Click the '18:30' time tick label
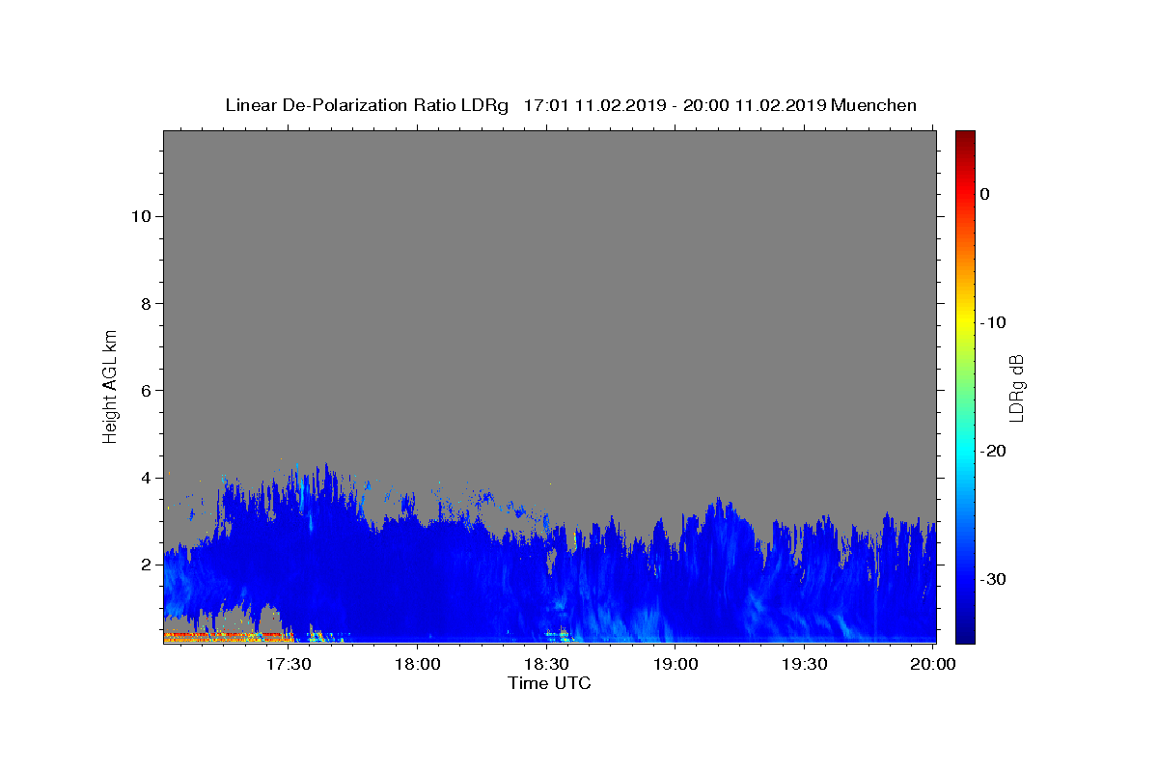This screenshot has height=772, width=1158. 545,664
